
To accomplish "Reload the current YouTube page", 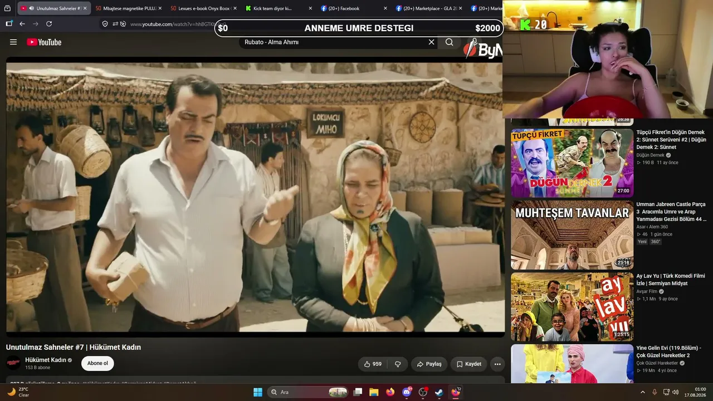I will click(49, 24).
